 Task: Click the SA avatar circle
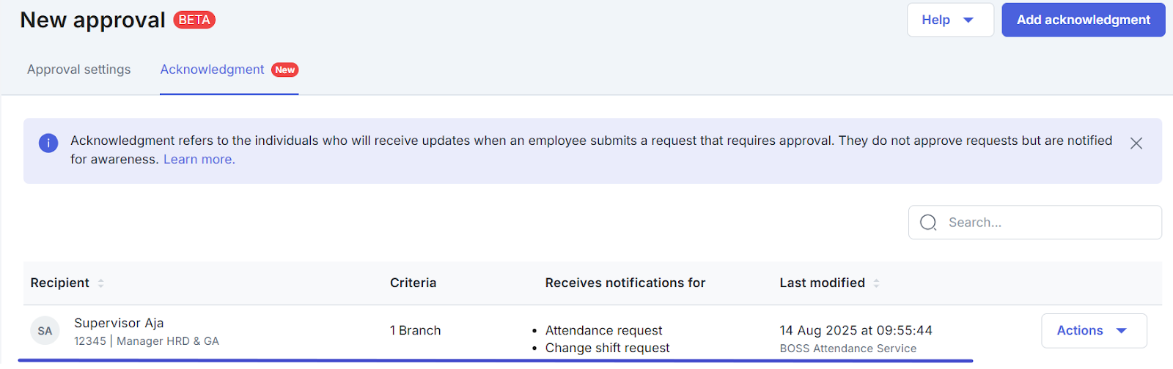[45, 331]
